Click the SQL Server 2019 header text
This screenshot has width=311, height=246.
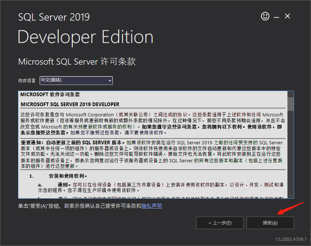click(54, 17)
